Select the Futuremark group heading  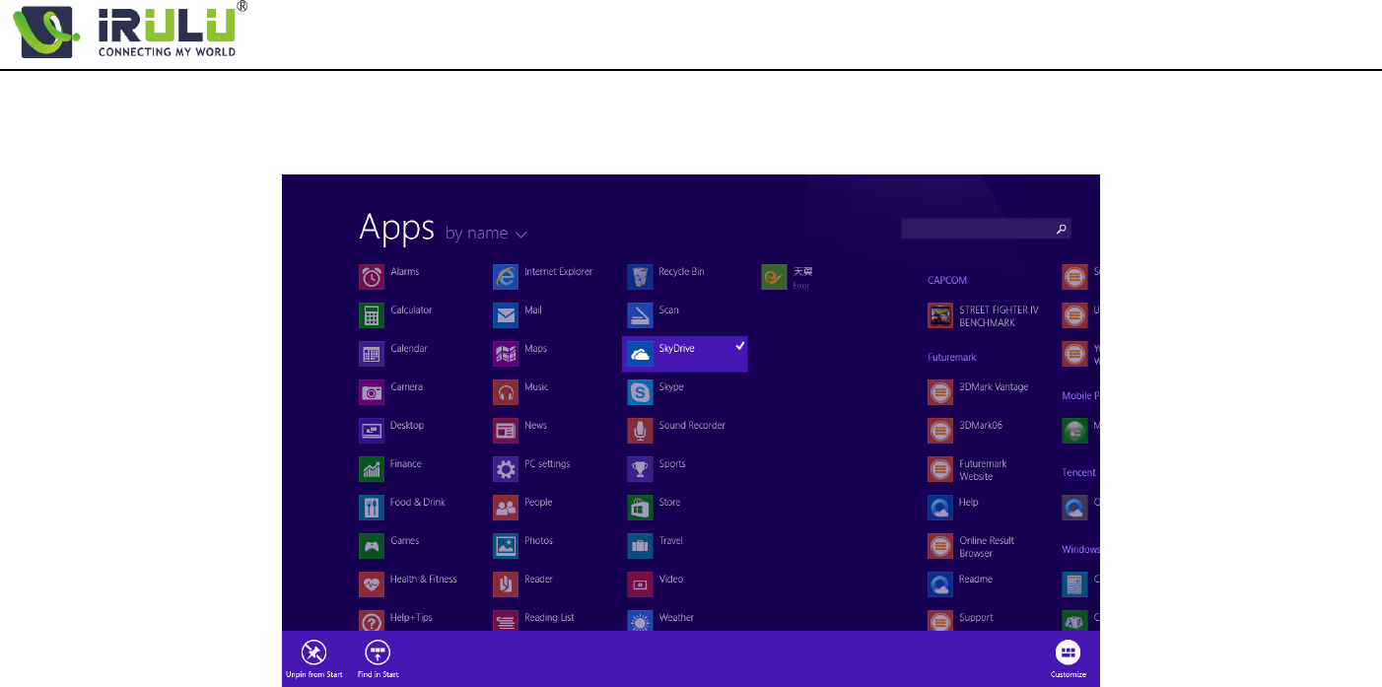(952, 357)
